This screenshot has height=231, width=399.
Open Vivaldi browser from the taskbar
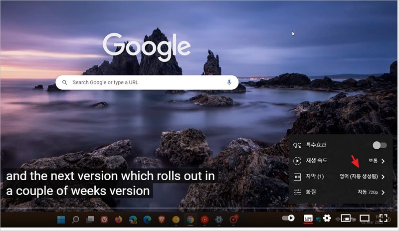pyautogui.click(x=104, y=219)
